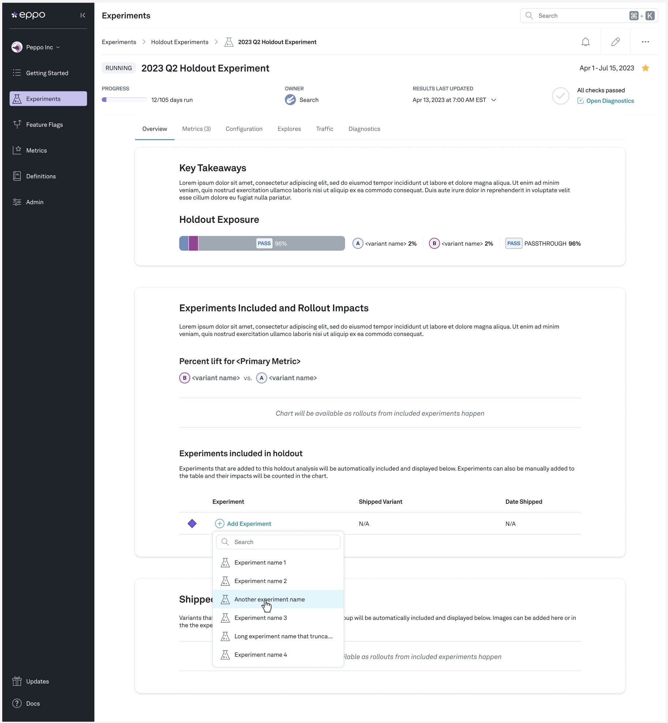Select Another experiment name from the list
Viewport: 668px width, 723px height.
(270, 599)
